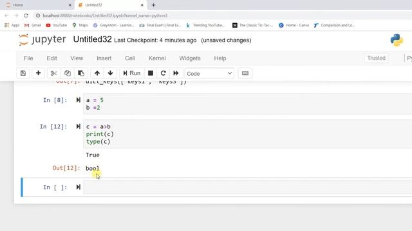Open the YouTube bookmark

coord(57,25)
